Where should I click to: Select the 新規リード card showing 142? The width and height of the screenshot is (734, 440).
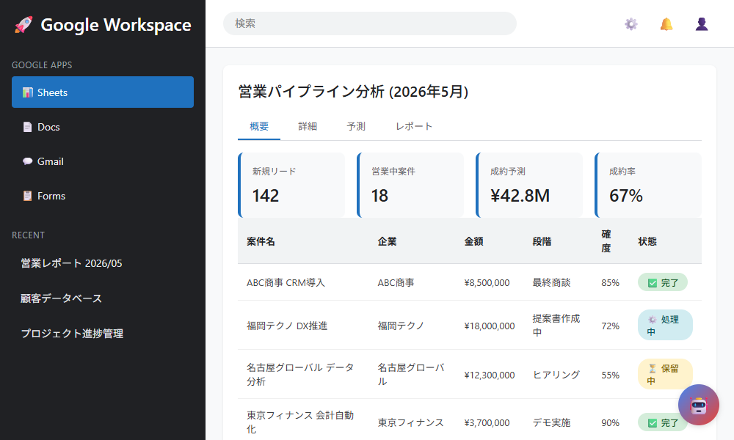(x=291, y=185)
